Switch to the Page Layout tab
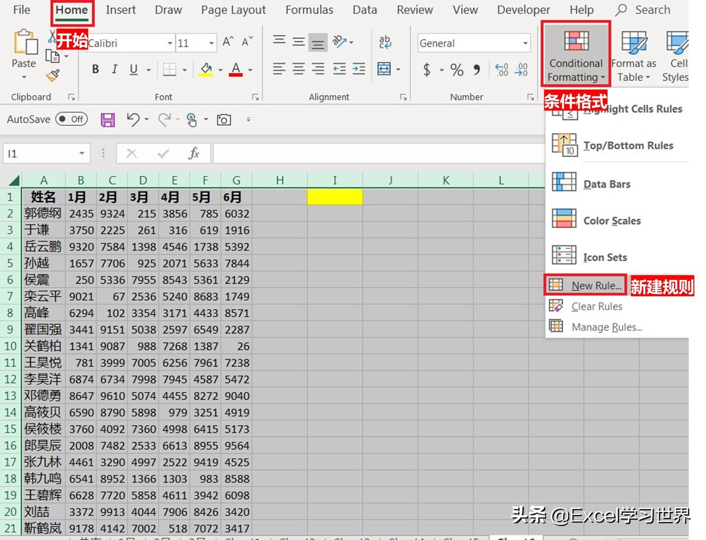Screen dimensions: 706x540 pos(234,10)
